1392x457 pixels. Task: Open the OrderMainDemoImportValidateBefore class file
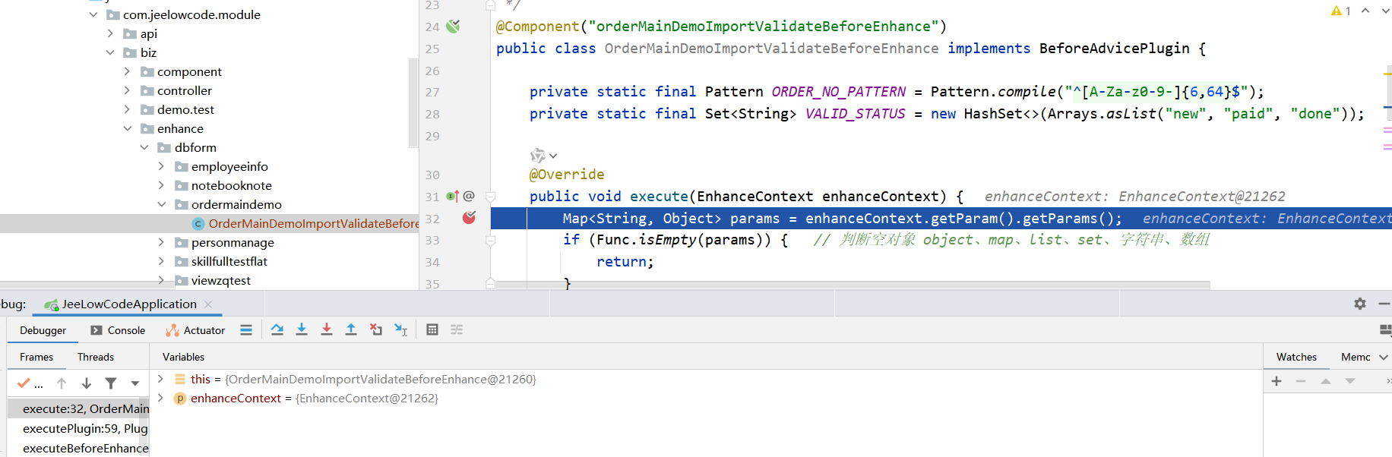(x=313, y=223)
